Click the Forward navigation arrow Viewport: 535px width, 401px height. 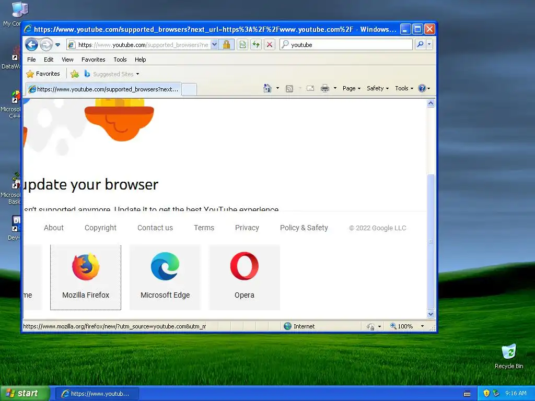click(46, 44)
